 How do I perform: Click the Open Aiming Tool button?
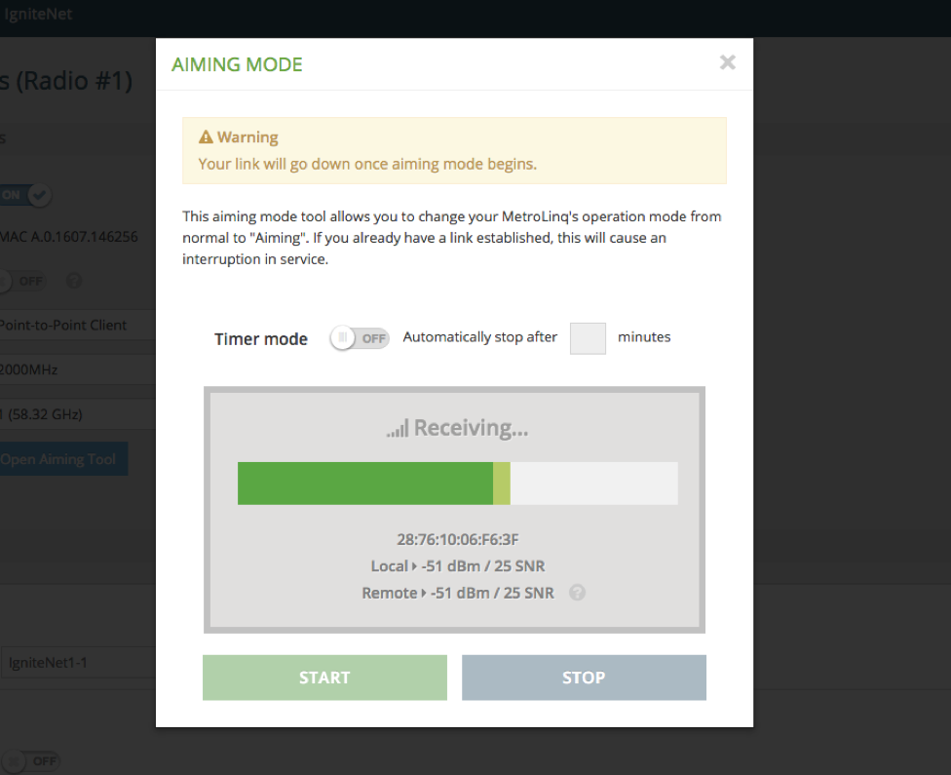[60, 459]
